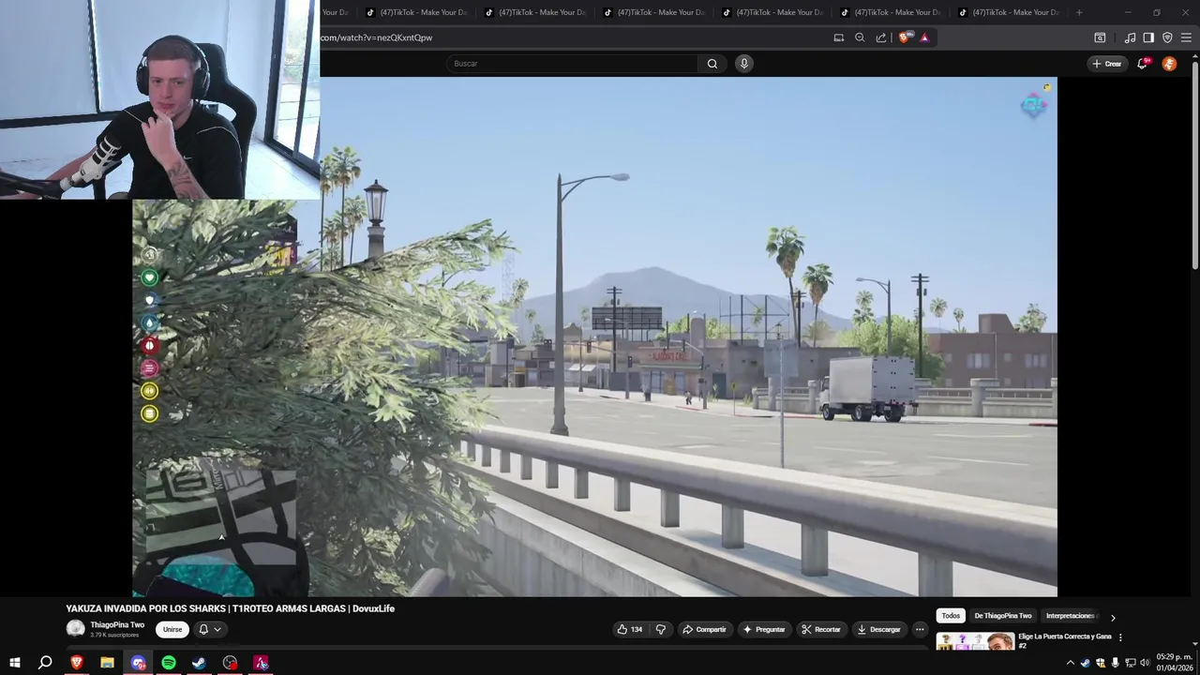
Task: Dislike the video
Action: pyautogui.click(x=660, y=629)
